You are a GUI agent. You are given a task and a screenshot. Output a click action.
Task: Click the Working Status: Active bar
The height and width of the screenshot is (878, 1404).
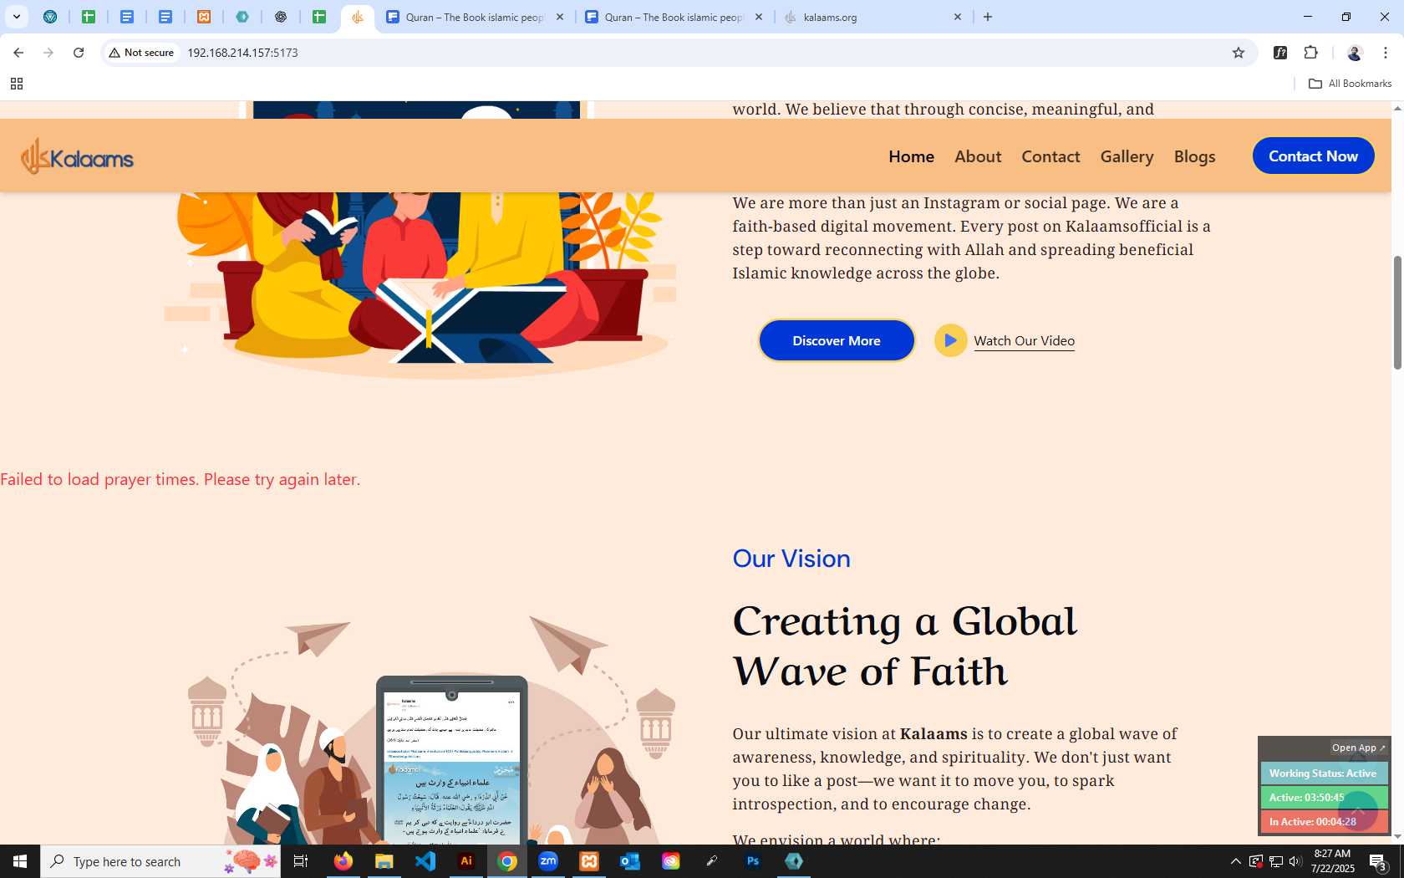(x=1324, y=773)
